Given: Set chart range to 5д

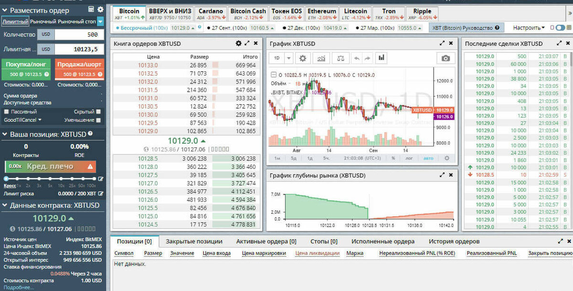Looking at the screenshot, I should (x=294, y=158).
